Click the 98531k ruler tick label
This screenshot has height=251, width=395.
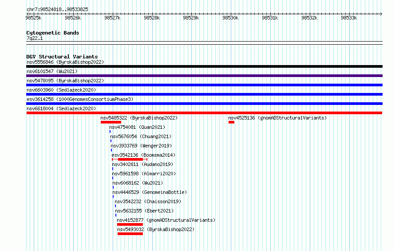(x=270, y=18)
